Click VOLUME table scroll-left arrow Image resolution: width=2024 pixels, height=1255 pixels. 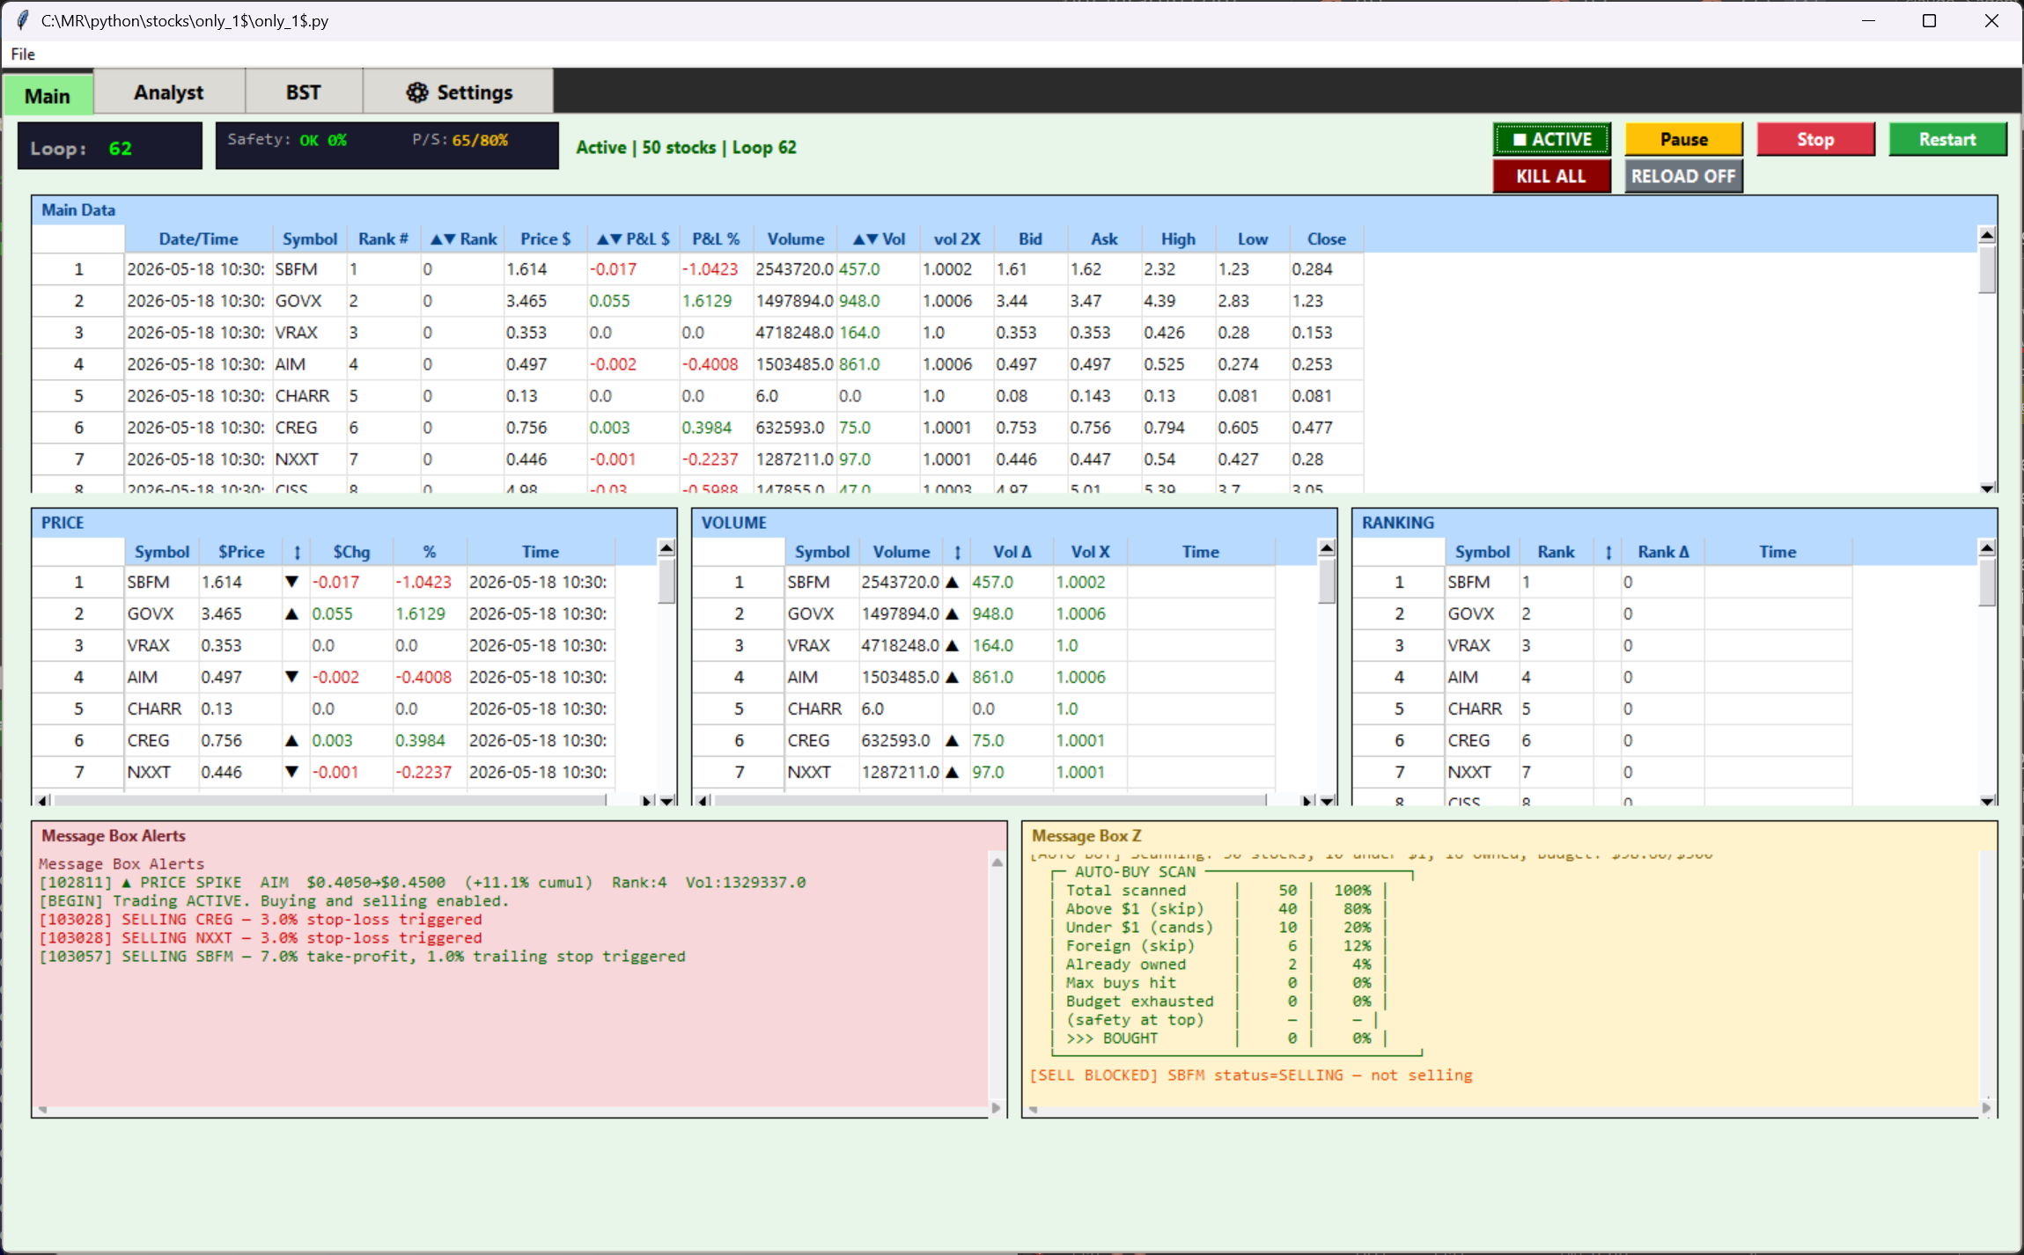703,800
